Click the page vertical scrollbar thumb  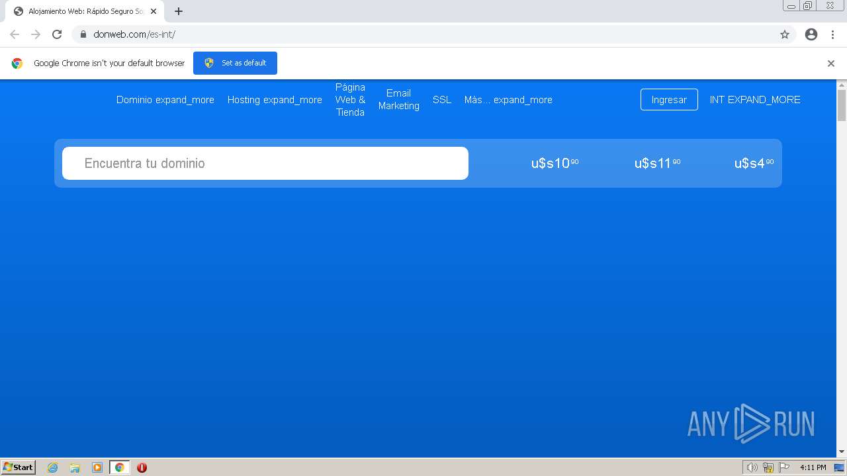(842, 105)
